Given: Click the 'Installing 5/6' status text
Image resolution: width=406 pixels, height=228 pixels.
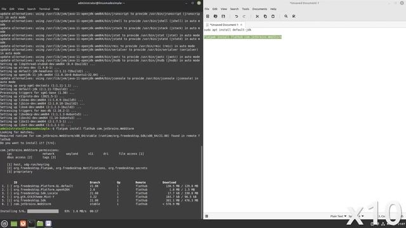Looking at the screenshot, I should 13,211.
